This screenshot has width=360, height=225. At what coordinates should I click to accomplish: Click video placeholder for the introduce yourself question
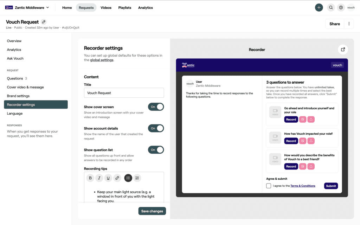click(275, 112)
